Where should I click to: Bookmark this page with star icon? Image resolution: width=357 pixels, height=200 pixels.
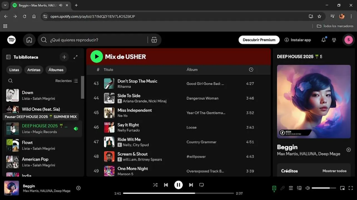coord(319,16)
